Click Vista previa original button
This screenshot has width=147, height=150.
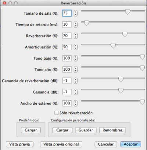click(61, 144)
